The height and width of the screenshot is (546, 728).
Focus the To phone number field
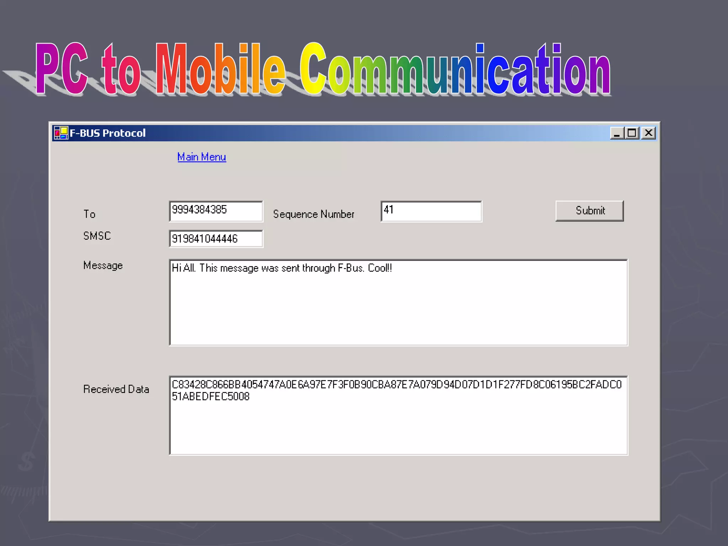[216, 211]
